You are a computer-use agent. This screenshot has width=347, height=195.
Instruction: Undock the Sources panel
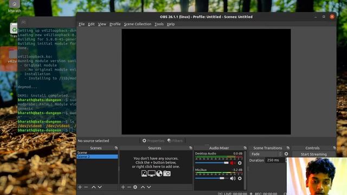point(191,148)
